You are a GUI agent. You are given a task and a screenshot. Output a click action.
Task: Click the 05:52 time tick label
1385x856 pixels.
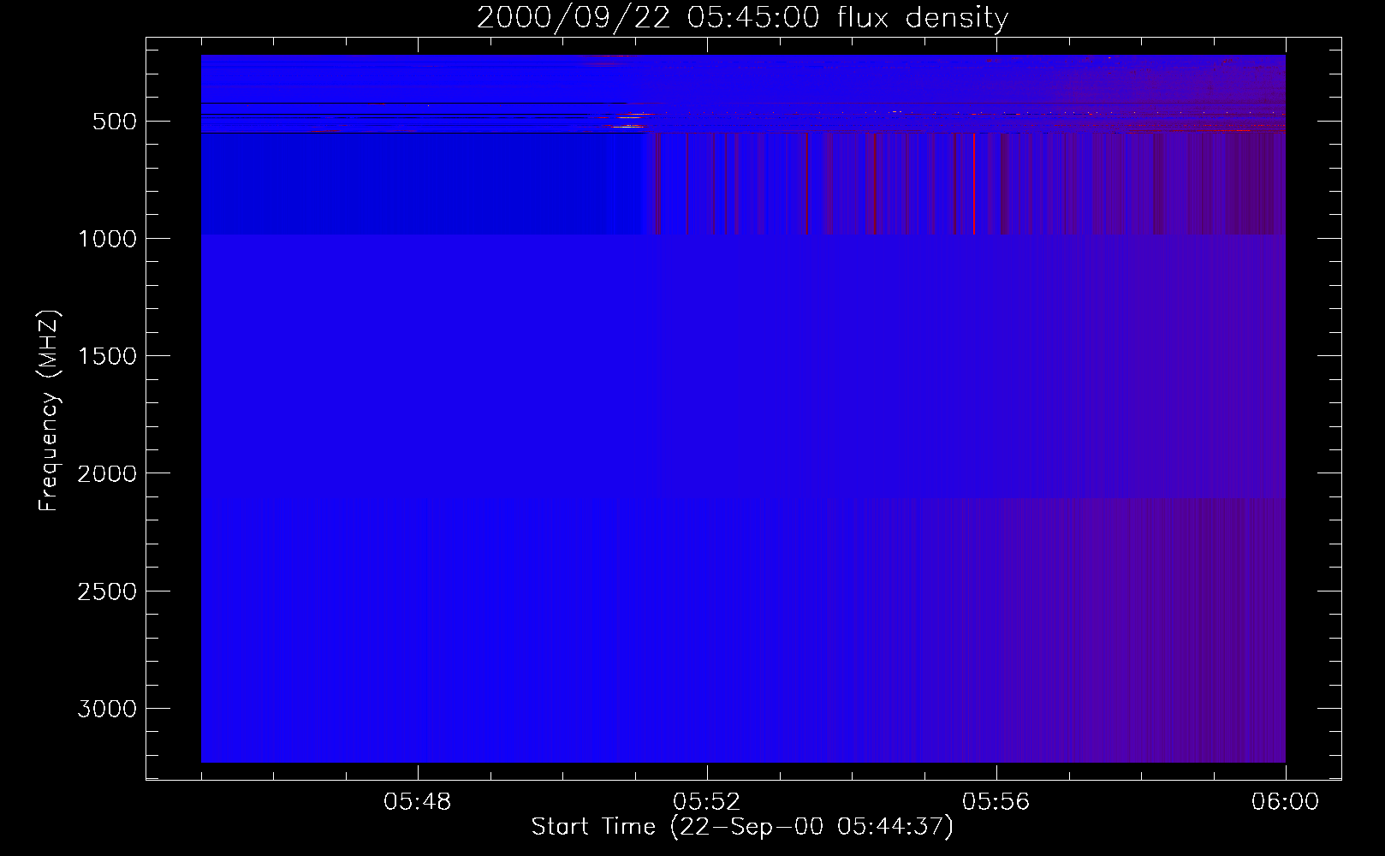(x=707, y=802)
